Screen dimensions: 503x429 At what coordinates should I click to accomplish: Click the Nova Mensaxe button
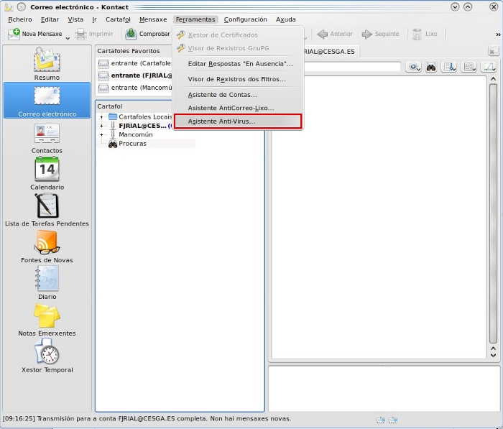(x=36, y=34)
